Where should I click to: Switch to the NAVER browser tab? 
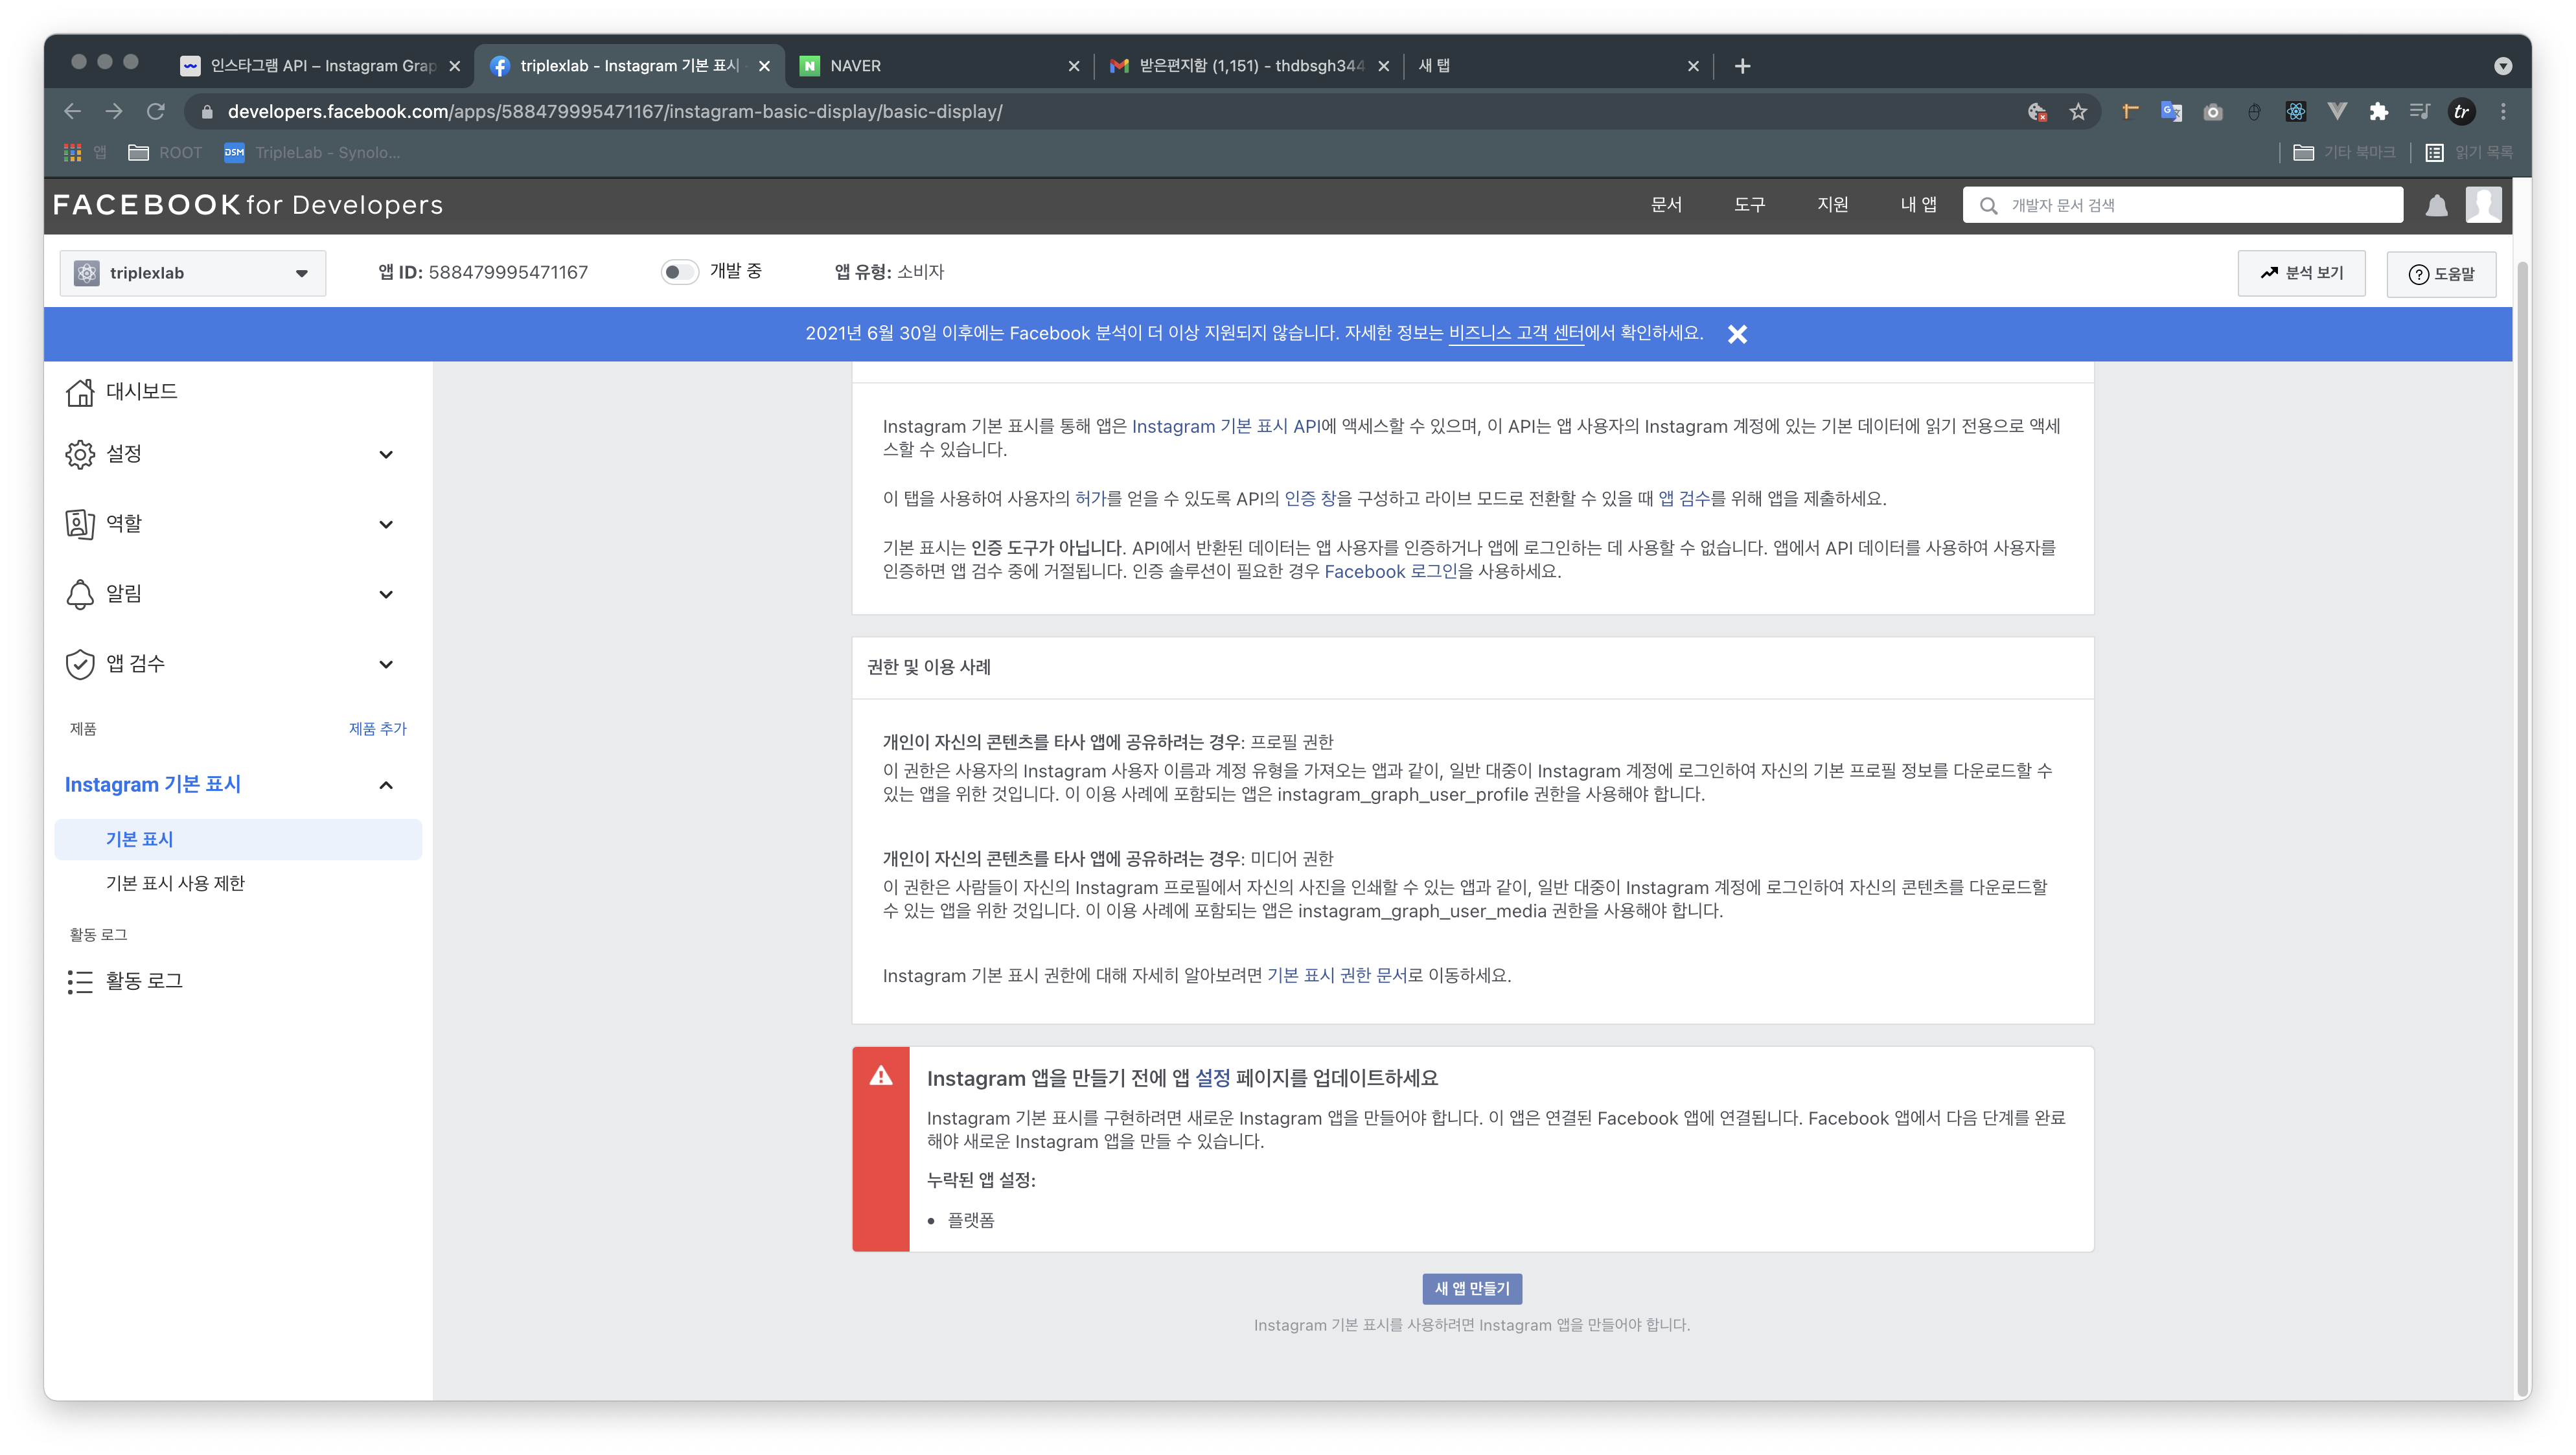[935, 66]
